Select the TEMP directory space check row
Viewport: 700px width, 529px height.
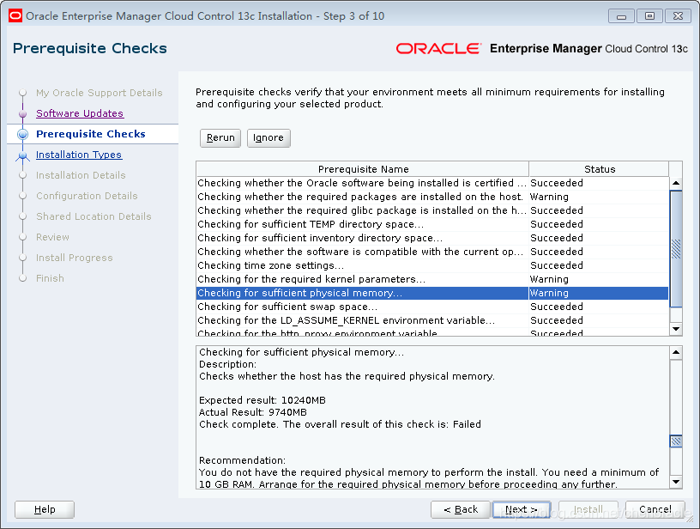[432, 224]
